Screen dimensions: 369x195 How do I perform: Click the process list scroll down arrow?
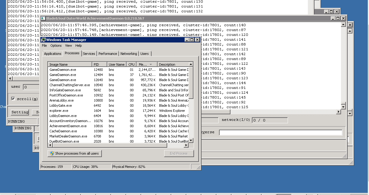(x=191, y=140)
